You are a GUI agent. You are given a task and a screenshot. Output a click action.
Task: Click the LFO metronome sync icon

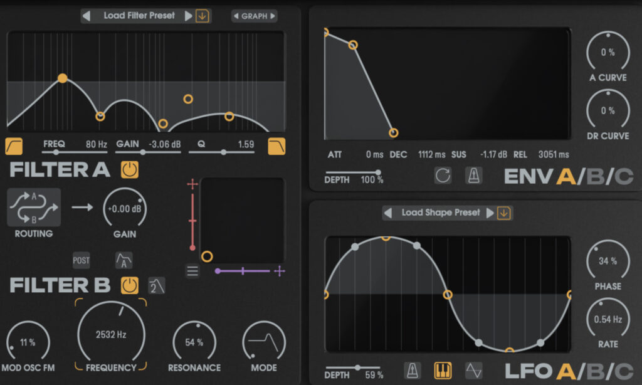tap(412, 371)
